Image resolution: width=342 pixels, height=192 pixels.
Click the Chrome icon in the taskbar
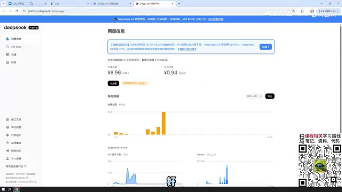pyautogui.click(x=17, y=189)
